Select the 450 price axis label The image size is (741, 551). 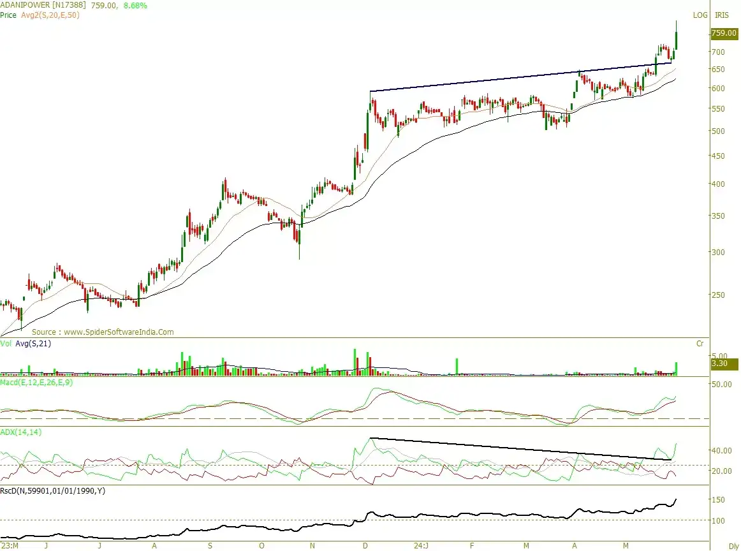(718, 156)
